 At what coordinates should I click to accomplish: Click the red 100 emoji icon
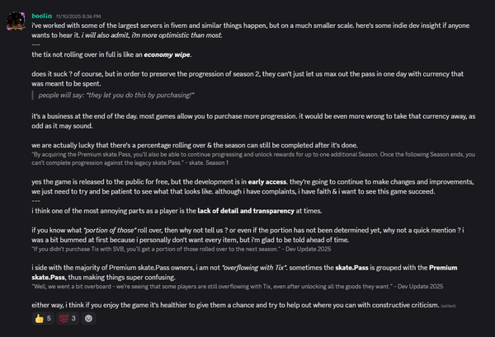67,318
